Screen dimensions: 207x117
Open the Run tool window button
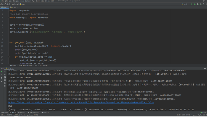13,113
